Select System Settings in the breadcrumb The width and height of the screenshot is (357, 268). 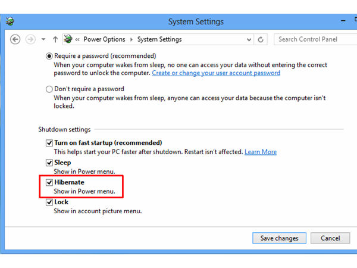[159, 39]
